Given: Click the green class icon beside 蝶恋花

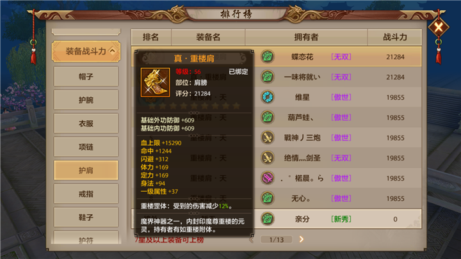Looking at the screenshot, I should [x=268, y=56].
